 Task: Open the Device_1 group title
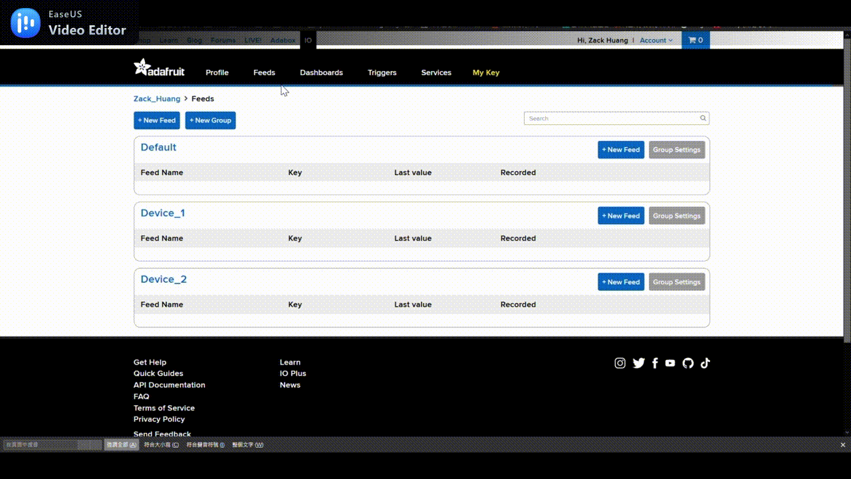coord(163,213)
